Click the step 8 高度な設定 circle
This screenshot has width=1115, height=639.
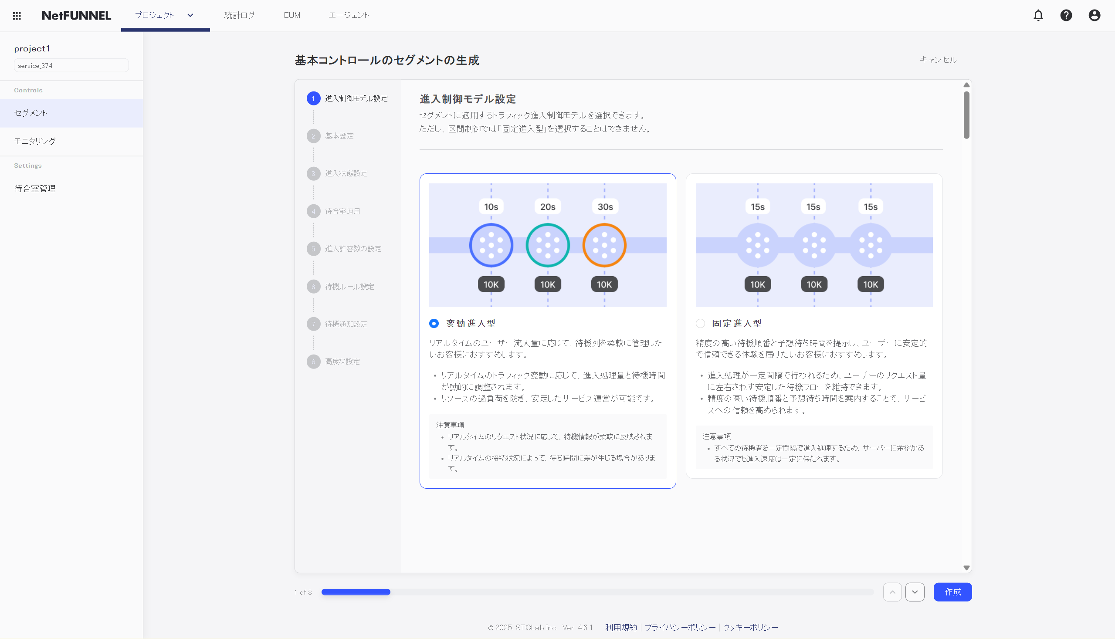[x=313, y=362]
